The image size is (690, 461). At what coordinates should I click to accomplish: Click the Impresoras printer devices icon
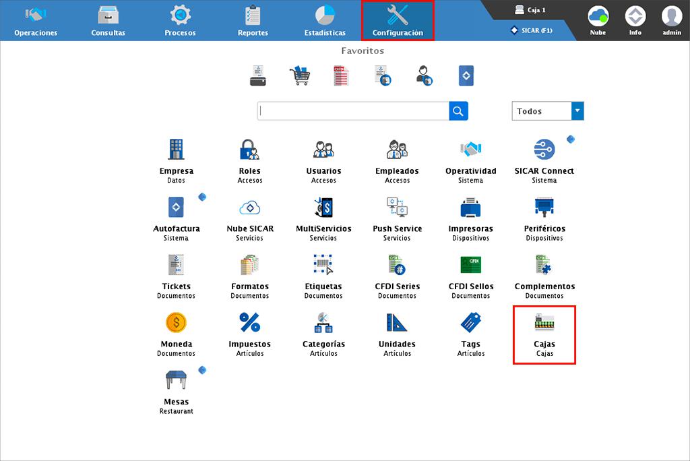pos(470,208)
